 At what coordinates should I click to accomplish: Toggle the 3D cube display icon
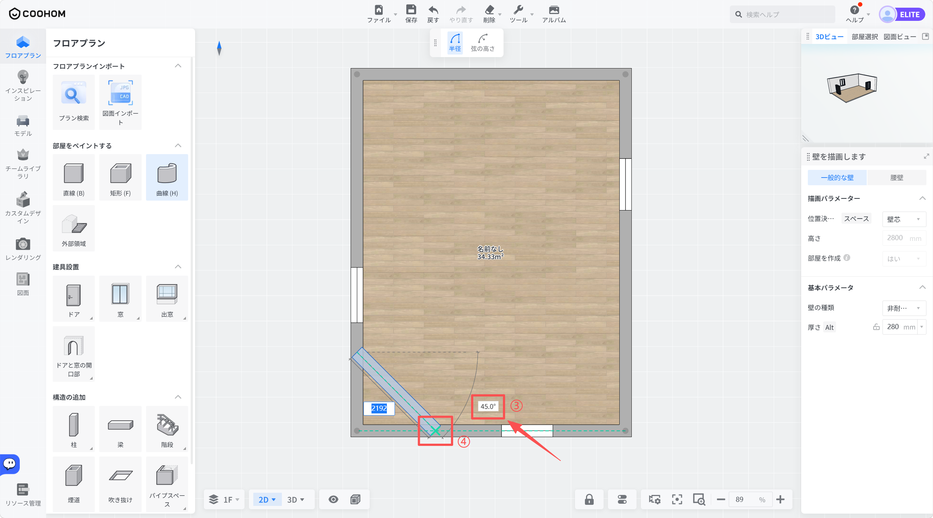(355, 499)
